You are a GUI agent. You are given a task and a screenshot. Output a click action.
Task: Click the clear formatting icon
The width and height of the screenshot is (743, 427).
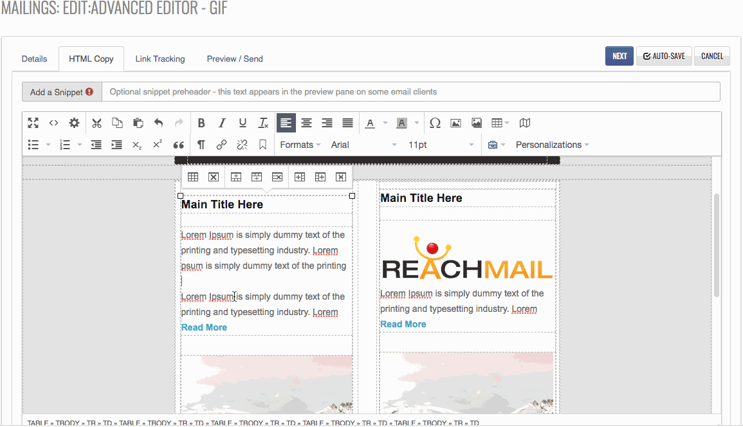(263, 123)
